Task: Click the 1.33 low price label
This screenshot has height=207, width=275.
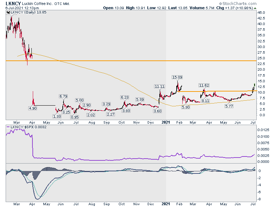Action: pos(57,116)
